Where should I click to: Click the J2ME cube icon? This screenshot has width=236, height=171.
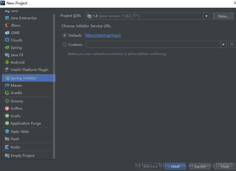pyautogui.click(x=7, y=33)
